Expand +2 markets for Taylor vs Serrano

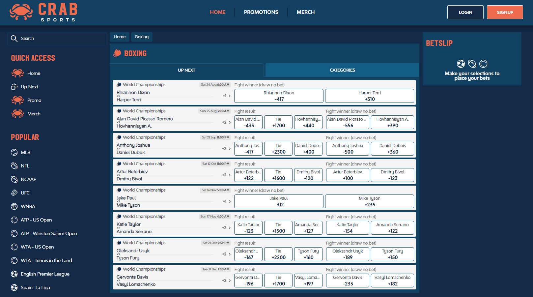tap(226, 228)
